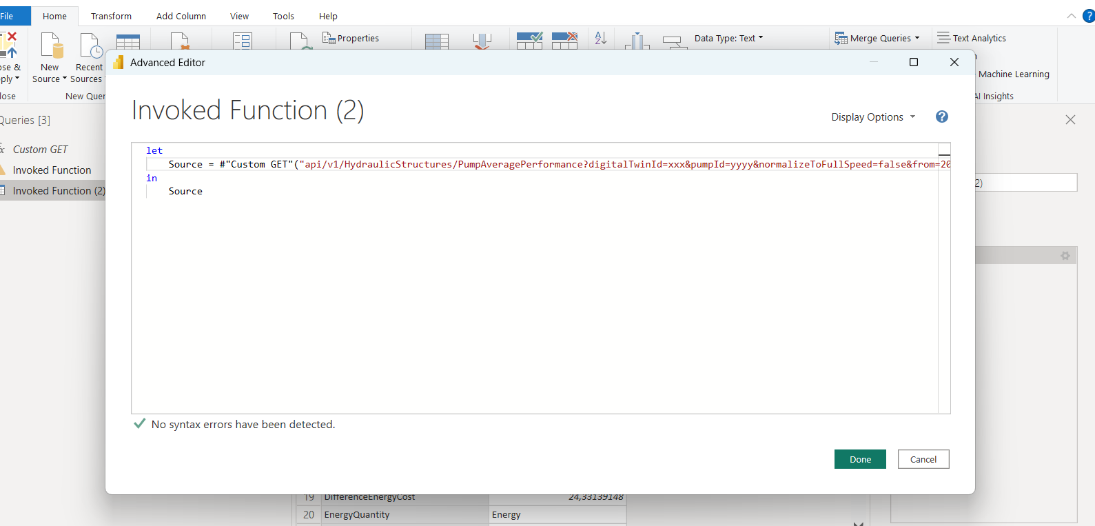
Task: Click the Refresh Preview icon
Action: (x=300, y=41)
